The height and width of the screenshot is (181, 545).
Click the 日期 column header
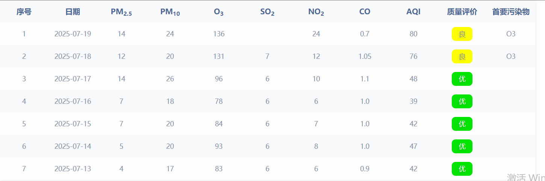pyautogui.click(x=73, y=12)
